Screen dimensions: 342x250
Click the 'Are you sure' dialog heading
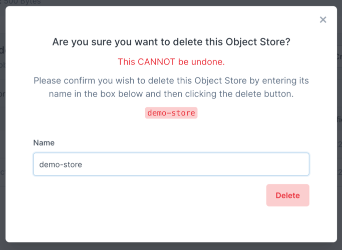click(171, 42)
